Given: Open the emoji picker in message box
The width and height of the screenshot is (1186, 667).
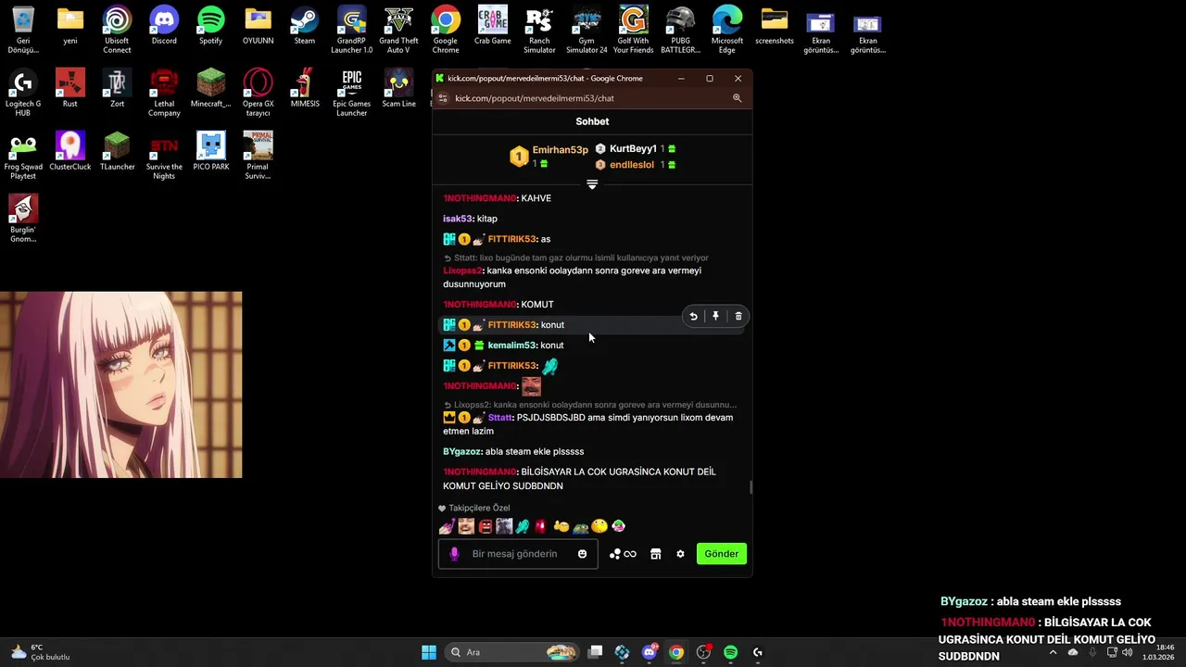Looking at the screenshot, I should click(x=583, y=554).
